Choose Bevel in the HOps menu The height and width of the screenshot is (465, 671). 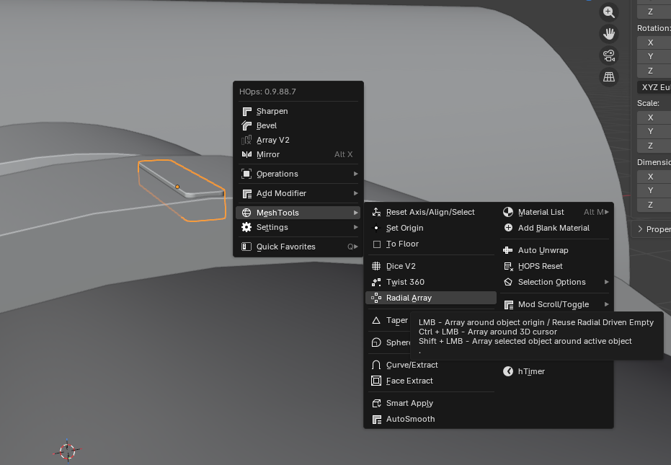[x=298, y=125]
